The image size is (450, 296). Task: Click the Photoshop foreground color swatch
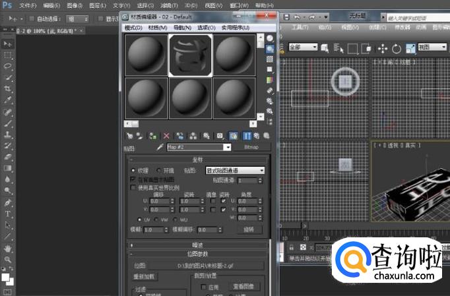click(x=6, y=278)
